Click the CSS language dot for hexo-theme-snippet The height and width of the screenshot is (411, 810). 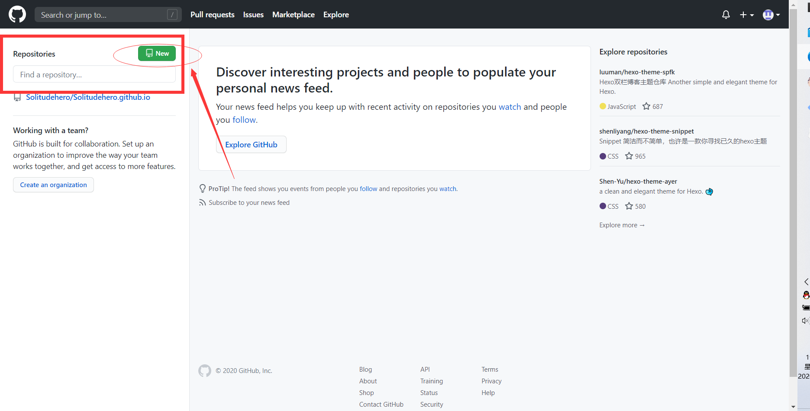pyautogui.click(x=603, y=156)
